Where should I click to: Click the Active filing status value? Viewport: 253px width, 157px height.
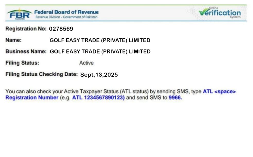tap(86, 63)
